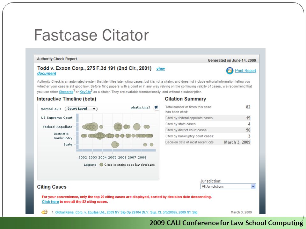The height and width of the screenshot is (229, 306).
Task: Click the 'Cited by state cases' value 4
Action: [249, 124]
